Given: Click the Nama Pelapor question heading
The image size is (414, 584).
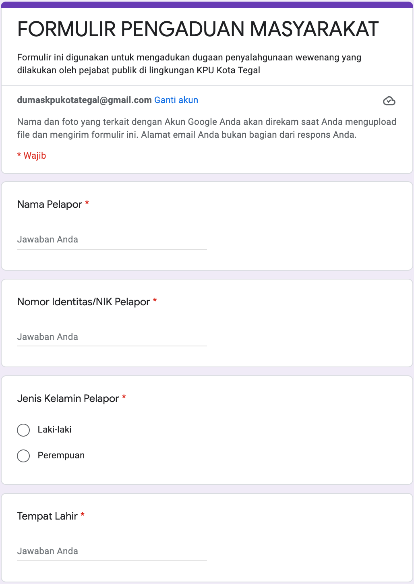Looking at the screenshot, I should pos(50,205).
